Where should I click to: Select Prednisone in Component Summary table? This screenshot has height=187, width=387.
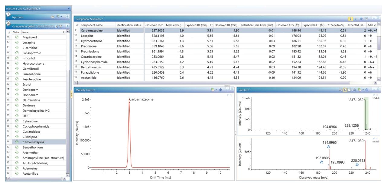(226, 46)
